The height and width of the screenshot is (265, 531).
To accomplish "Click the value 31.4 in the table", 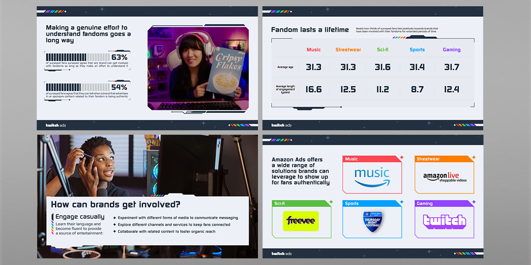I will (417, 67).
